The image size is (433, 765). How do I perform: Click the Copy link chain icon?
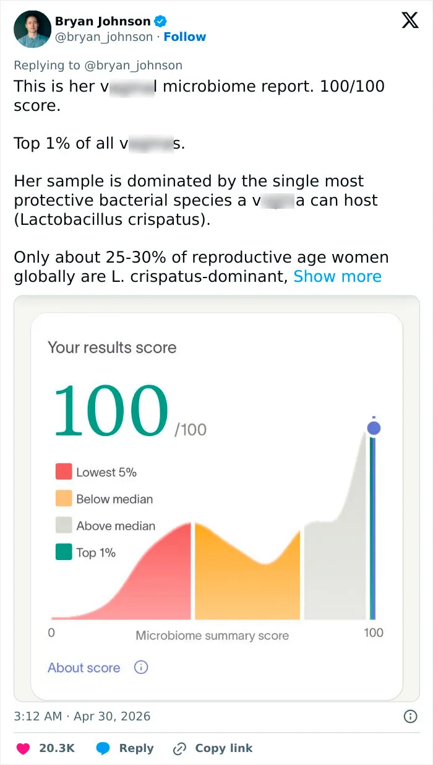179,748
